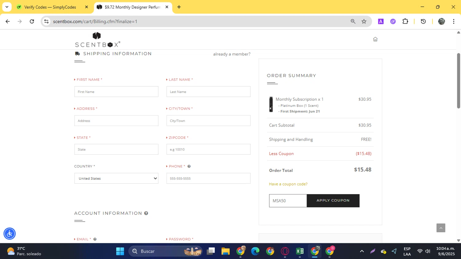Screen dimensions: 461x259
Task: Click the browser forward arrow
Action: (x=20, y=22)
